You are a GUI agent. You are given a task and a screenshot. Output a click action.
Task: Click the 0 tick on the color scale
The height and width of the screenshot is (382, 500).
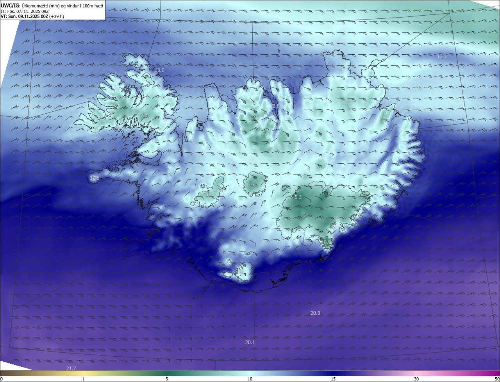pyautogui.click(x=2, y=379)
